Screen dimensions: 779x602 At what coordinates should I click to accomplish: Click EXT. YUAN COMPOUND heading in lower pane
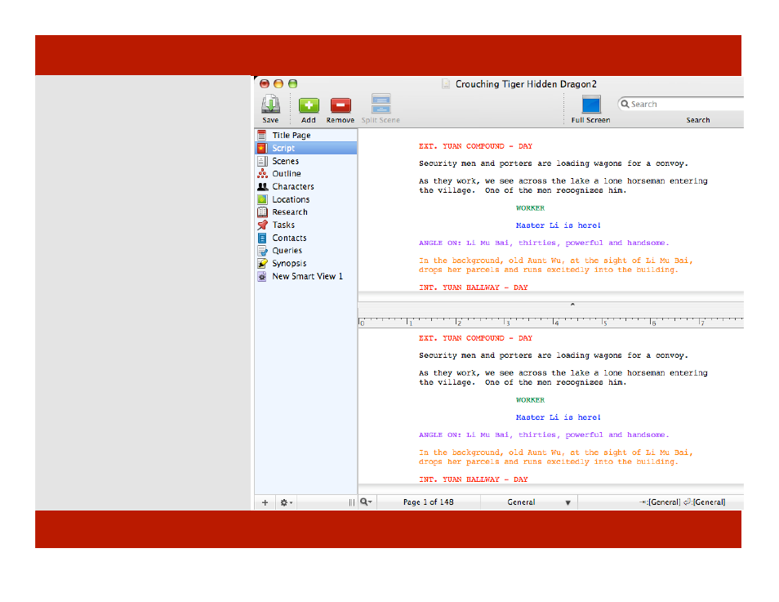[x=475, y=338]
